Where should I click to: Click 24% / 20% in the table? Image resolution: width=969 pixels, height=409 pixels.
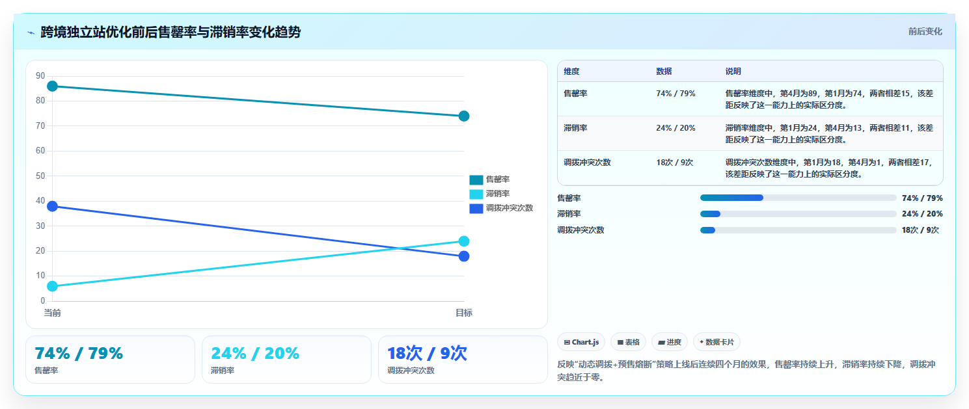(x=676, y=128)
